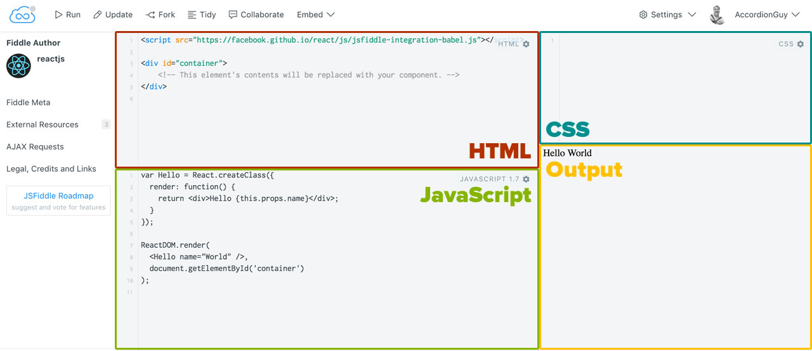
Task: Open the Settings dropdown
Action: pyautogui.click(x=667, y=15)
